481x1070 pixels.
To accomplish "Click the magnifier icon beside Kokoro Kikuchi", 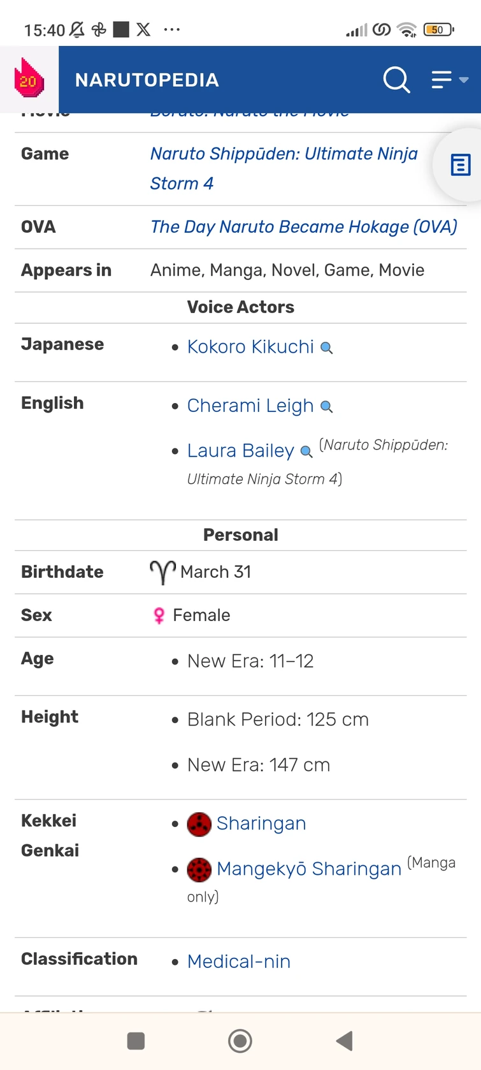I will click(327, 348).
